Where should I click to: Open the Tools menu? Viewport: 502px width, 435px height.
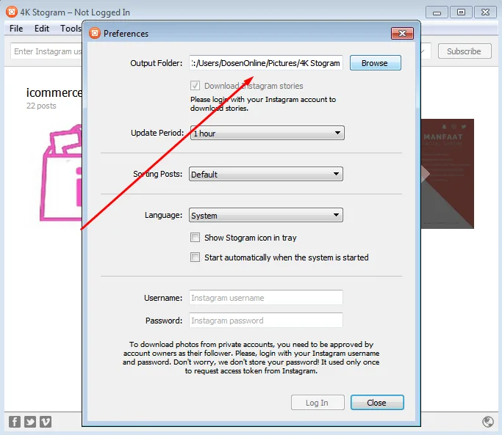[x=71, y=29]
